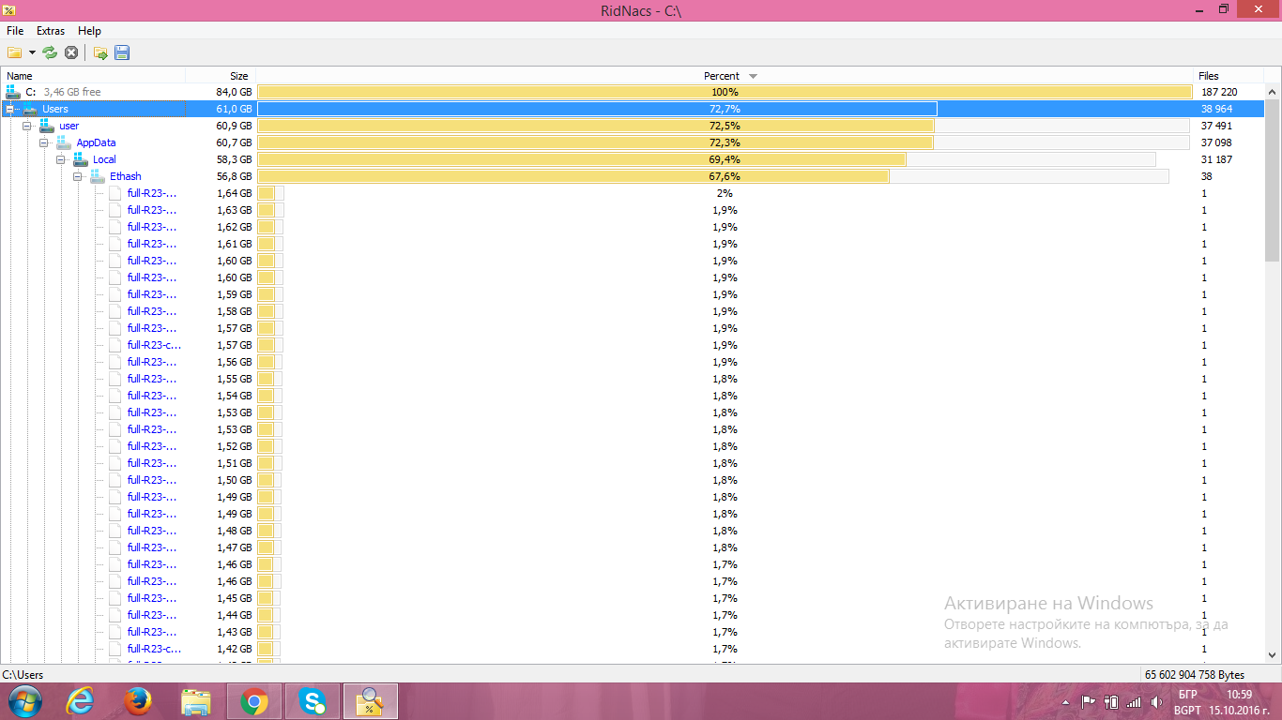Launch Skype from the taskbar

(312, 700)
